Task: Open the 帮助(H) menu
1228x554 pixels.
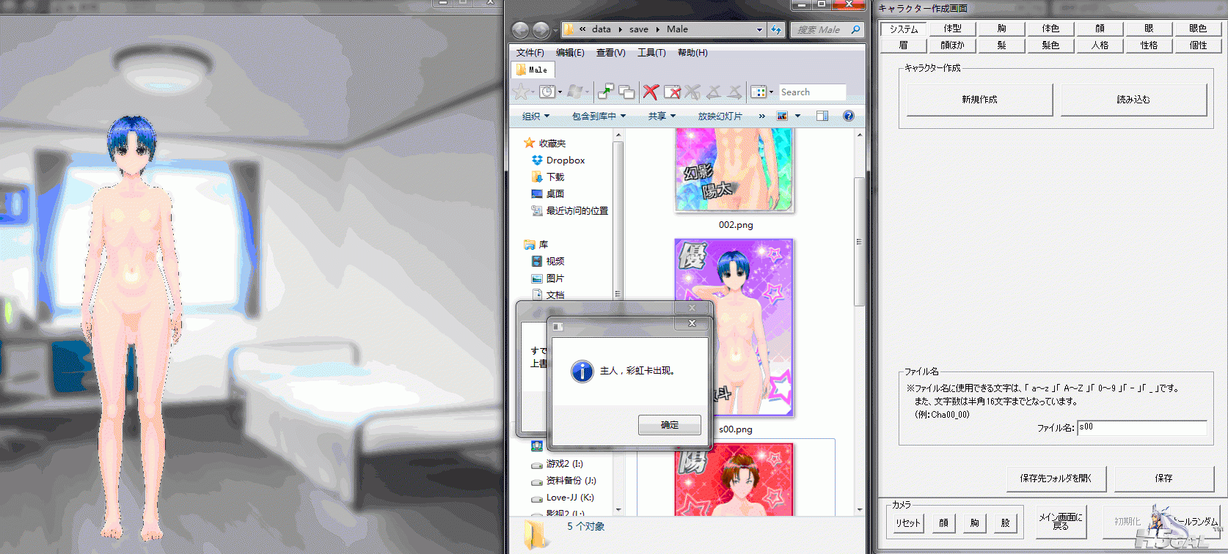Action: (x=692, y=53)
